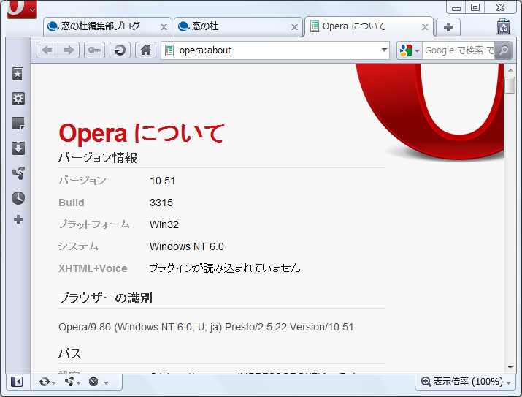Go back with the Back arrow
The height and width of the screenshot is (397, 522).
click(x=47, y=50)
